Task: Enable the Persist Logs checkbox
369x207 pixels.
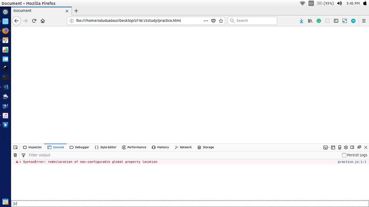Action: [x=344, y=155]
